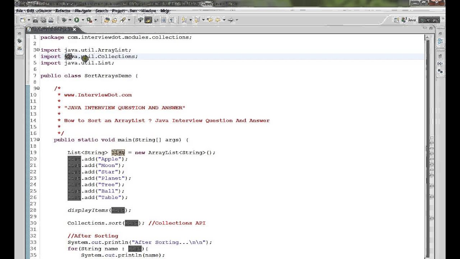
Task: Open the Navigate menu
Action: pyautogui.click(x=83, y=11)
